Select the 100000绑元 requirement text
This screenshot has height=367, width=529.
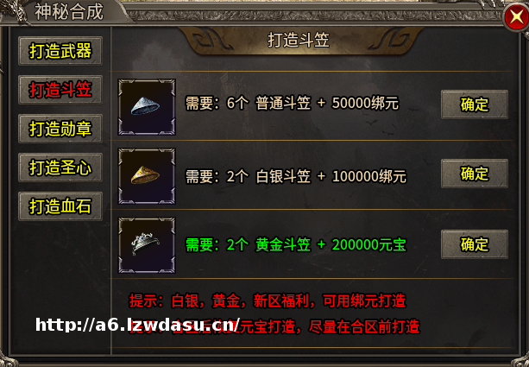tap(369, 176)
